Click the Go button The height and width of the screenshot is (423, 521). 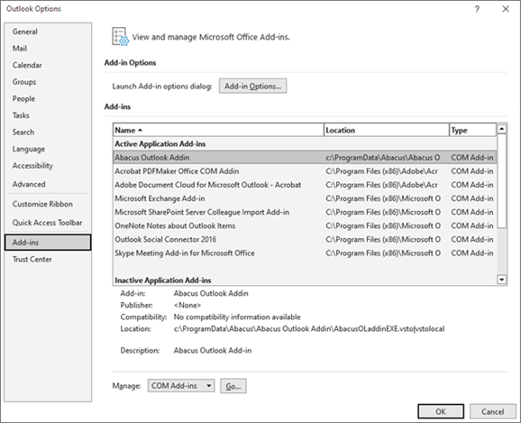(x=233, y=386)
